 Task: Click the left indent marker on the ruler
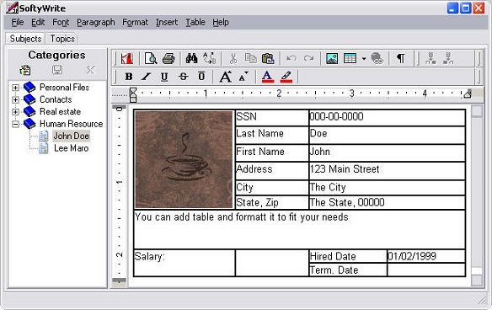[133, 95]
